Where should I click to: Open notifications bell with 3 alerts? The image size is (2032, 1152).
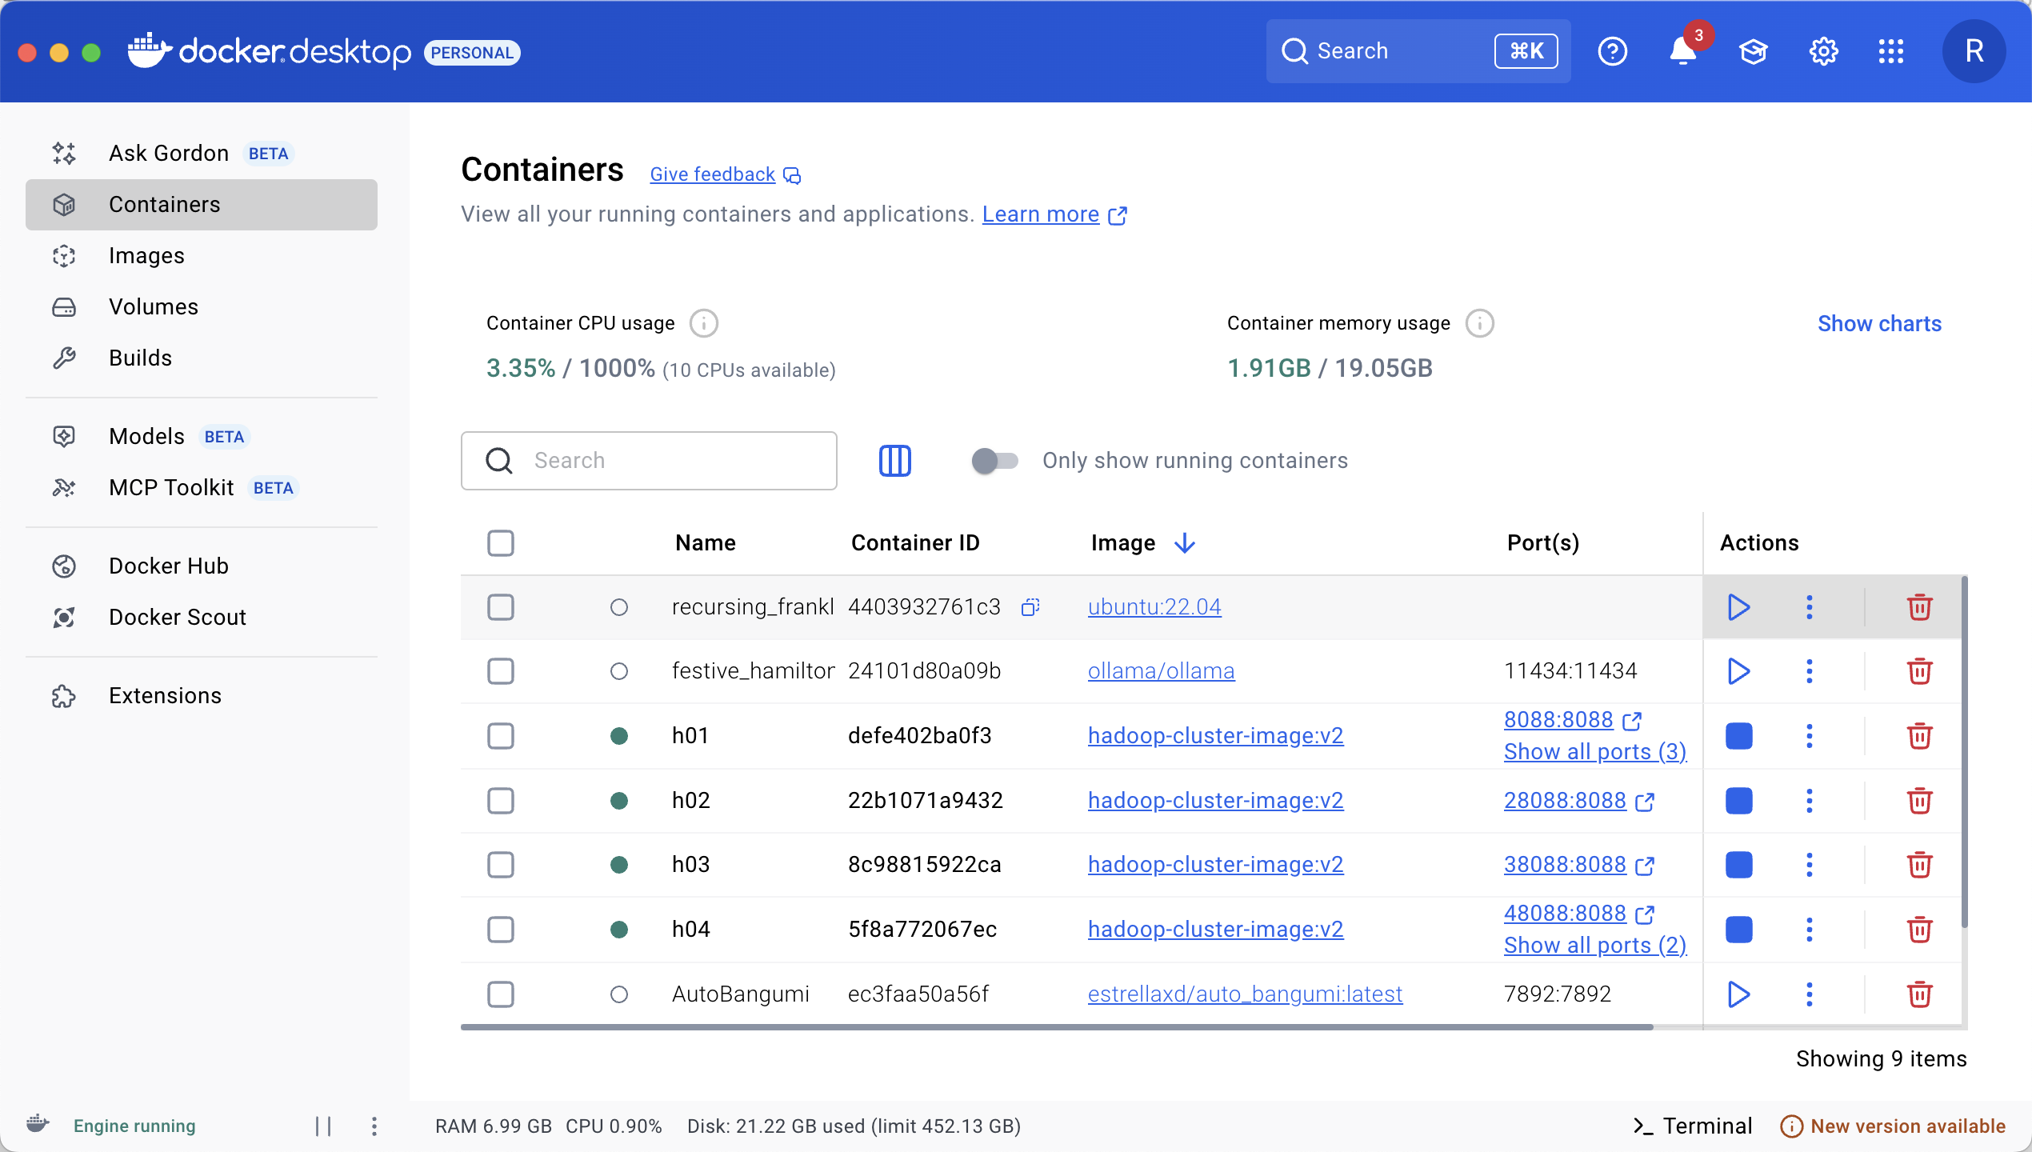(x=1683, y=52)
